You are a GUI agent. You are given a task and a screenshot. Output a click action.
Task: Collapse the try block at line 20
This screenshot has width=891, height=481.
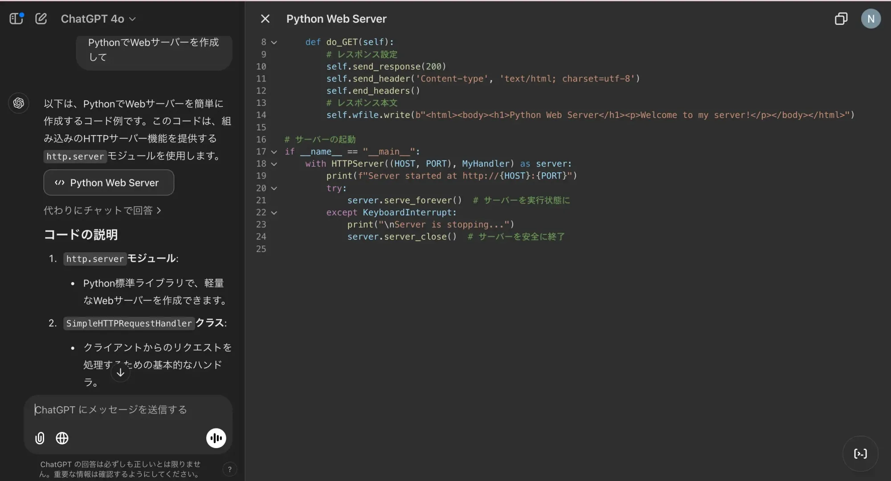274,188
